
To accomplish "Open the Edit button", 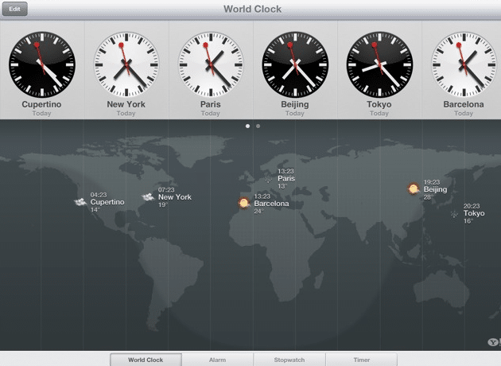I will (14, 9).
